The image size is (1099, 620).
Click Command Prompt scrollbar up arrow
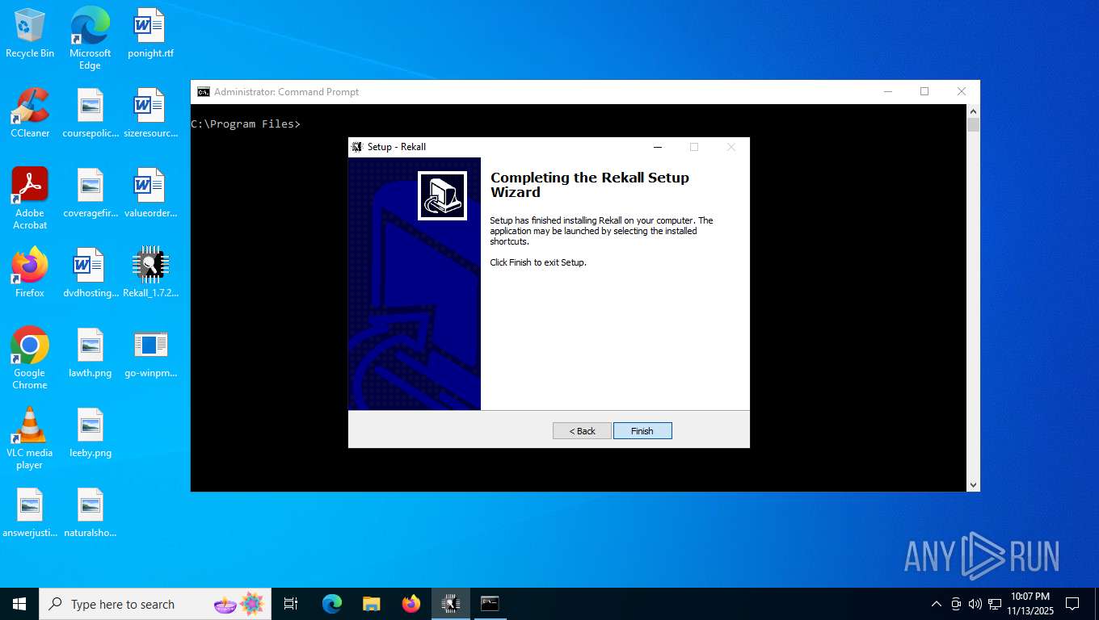(974, 111)
